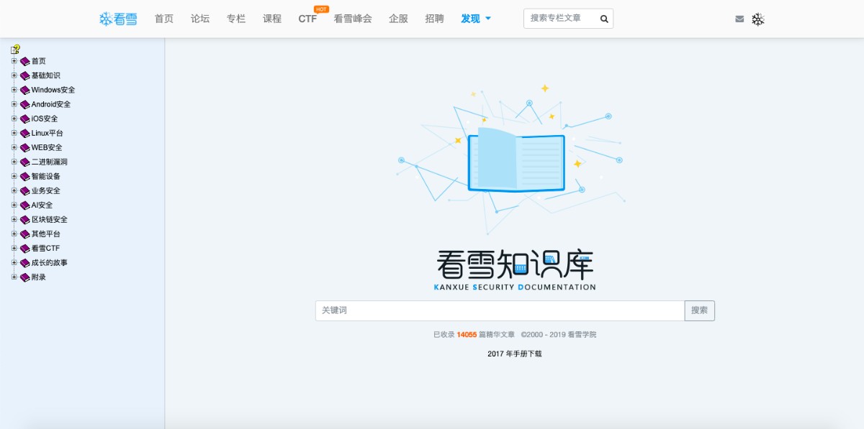Open 招聘 in top navigation
This screenshot has width=864, height=429.
click(x=434, y=19)
